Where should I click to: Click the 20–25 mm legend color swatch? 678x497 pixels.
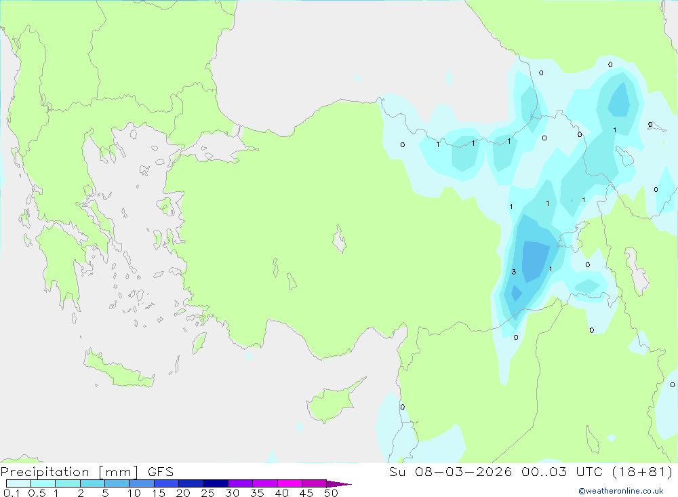[x=191, y=483]
